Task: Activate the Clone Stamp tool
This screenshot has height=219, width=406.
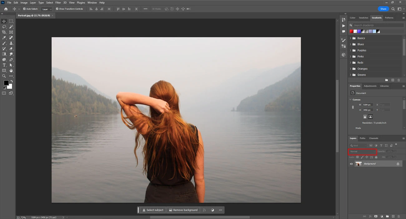Action: pyautogui.click(x=11, y=43)
